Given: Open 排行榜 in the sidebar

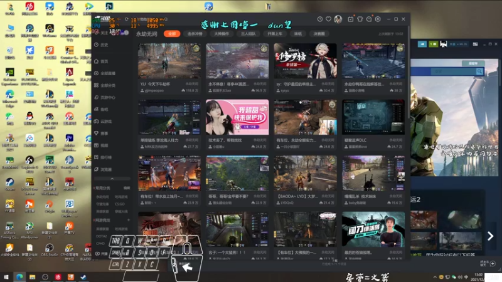Looking at the screenshot, I should pyautogui.click(x=103, y=157).
